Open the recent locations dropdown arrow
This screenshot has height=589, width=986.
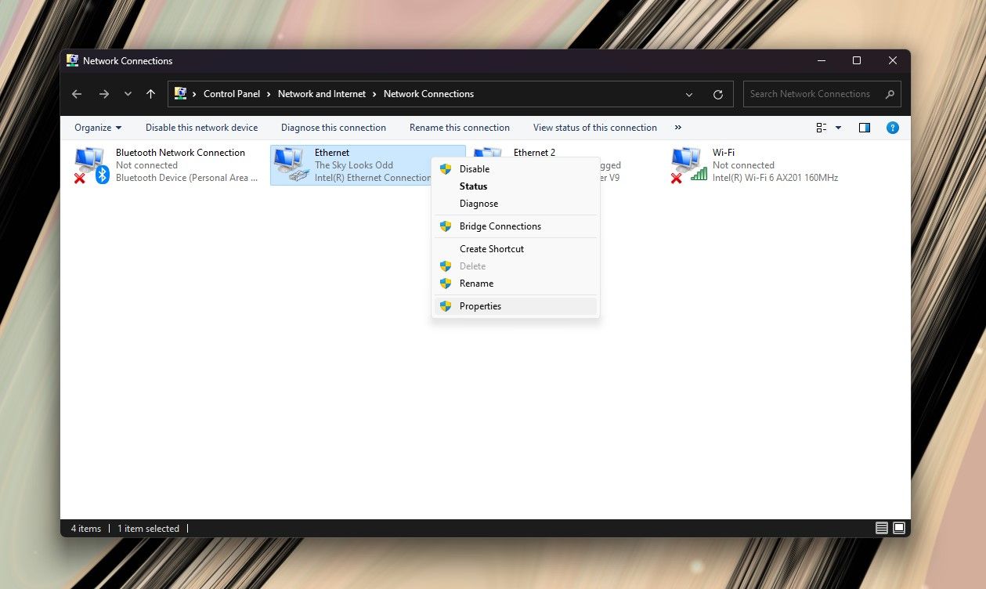tap(128, 94)
